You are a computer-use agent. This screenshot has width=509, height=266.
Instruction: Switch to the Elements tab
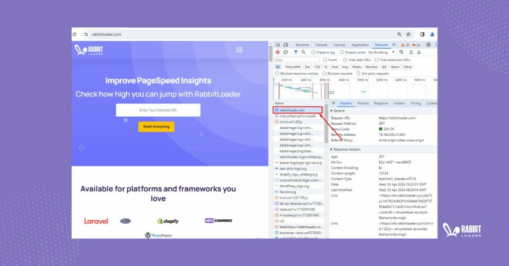[302, 45]
